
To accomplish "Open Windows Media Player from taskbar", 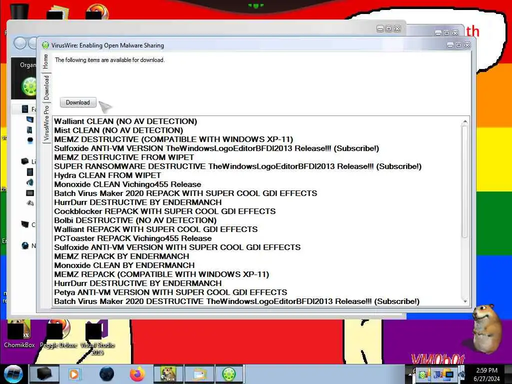I will (x=74, y=374).
